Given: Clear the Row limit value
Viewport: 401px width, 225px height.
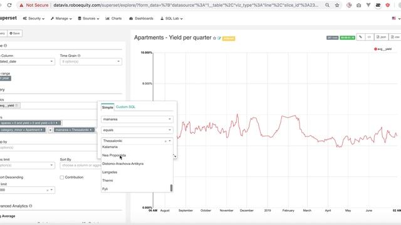Looking at the screenshot, I should pyautogui.click(x=48, y=190).
